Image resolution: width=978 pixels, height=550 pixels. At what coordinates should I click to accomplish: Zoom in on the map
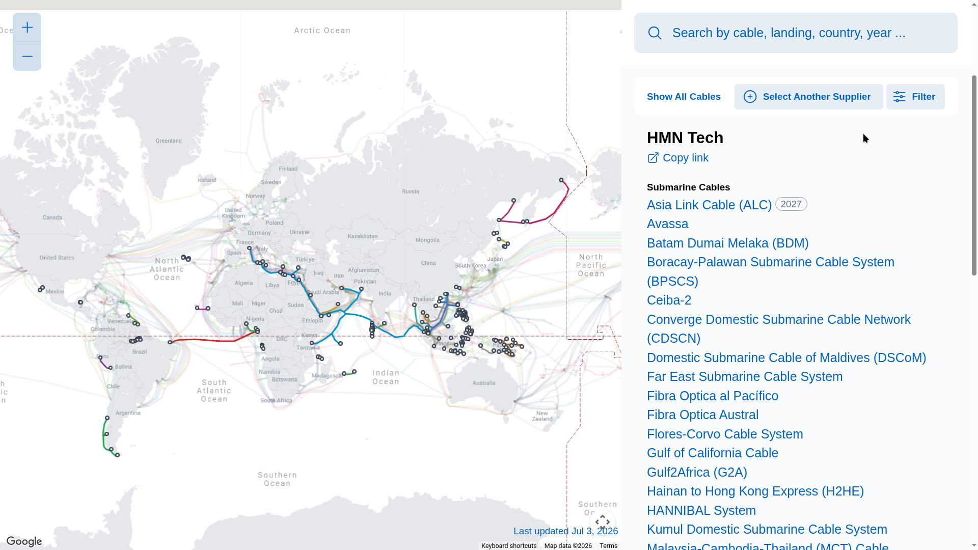[27, 28]
